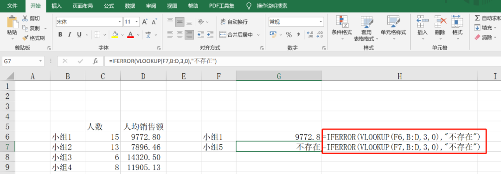Viewport: 501px width, 174px height.
Task: Click the Cut (剪切) scissors icon
Action: tap(25, 19)
